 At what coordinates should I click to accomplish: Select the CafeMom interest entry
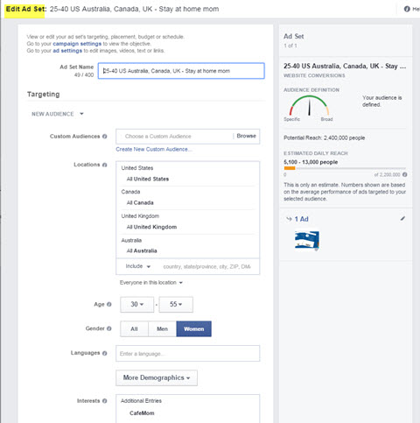click(x=142, y=413)
